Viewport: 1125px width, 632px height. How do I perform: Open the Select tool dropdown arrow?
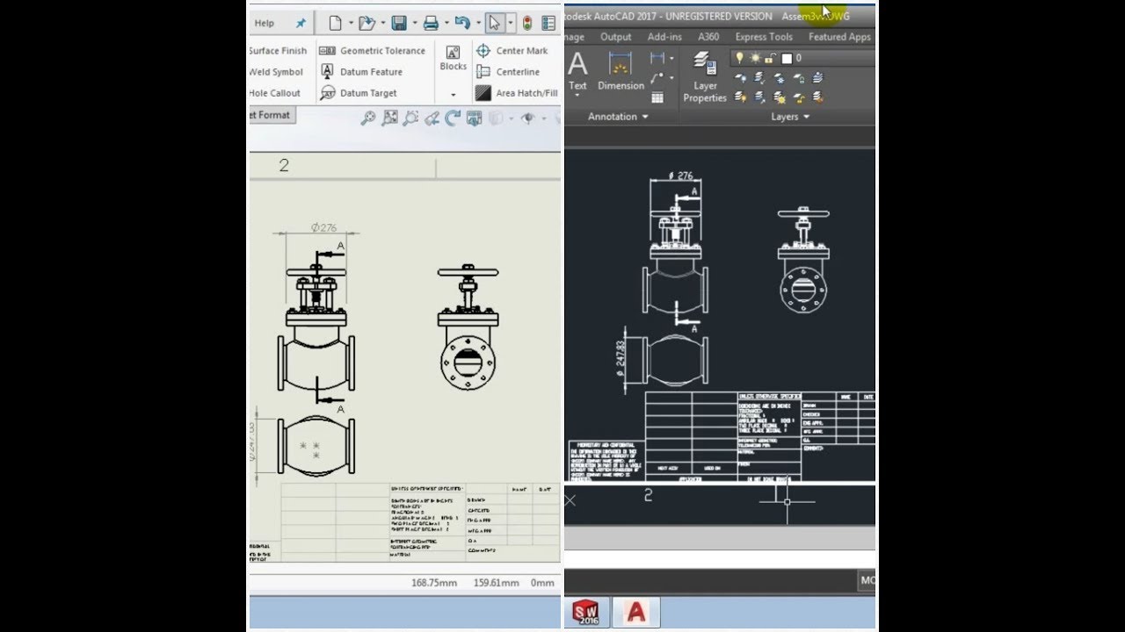coord(511,23)
